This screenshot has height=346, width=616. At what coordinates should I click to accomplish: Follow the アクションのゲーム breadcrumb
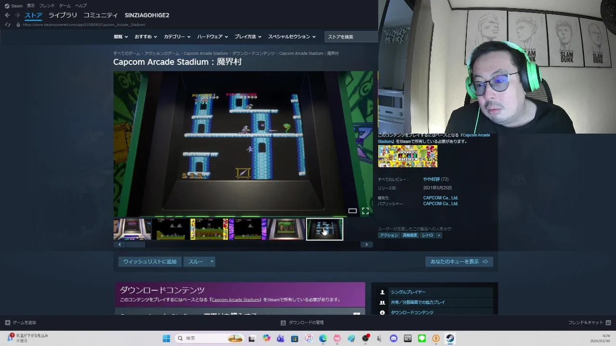(162, 53)
